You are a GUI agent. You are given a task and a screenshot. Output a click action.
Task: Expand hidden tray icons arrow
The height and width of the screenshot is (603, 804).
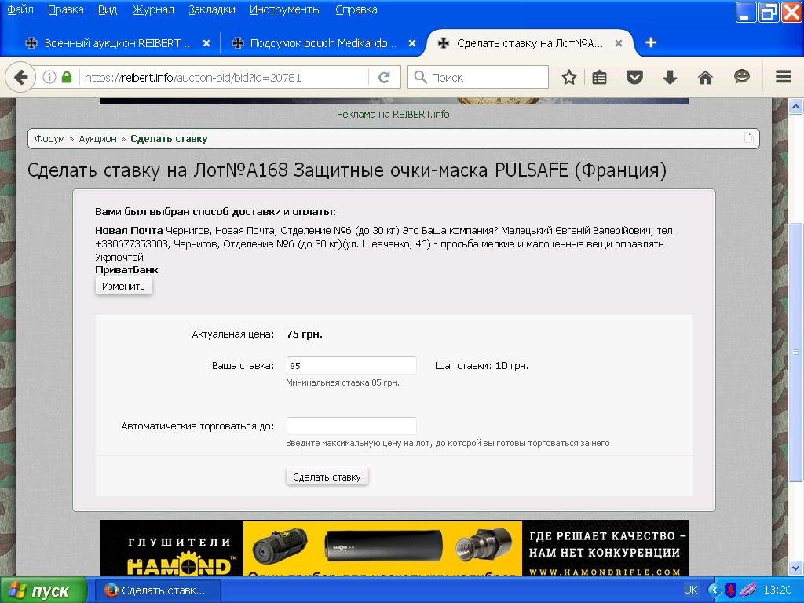click(x=714, y=590)
